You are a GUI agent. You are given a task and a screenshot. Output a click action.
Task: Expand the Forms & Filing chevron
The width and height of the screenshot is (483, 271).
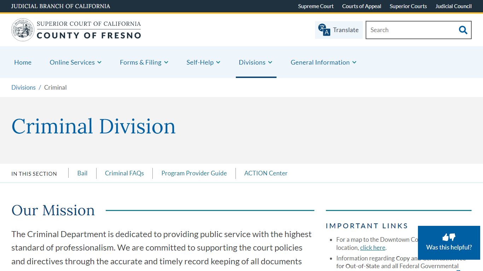click(x=166, y=62)
